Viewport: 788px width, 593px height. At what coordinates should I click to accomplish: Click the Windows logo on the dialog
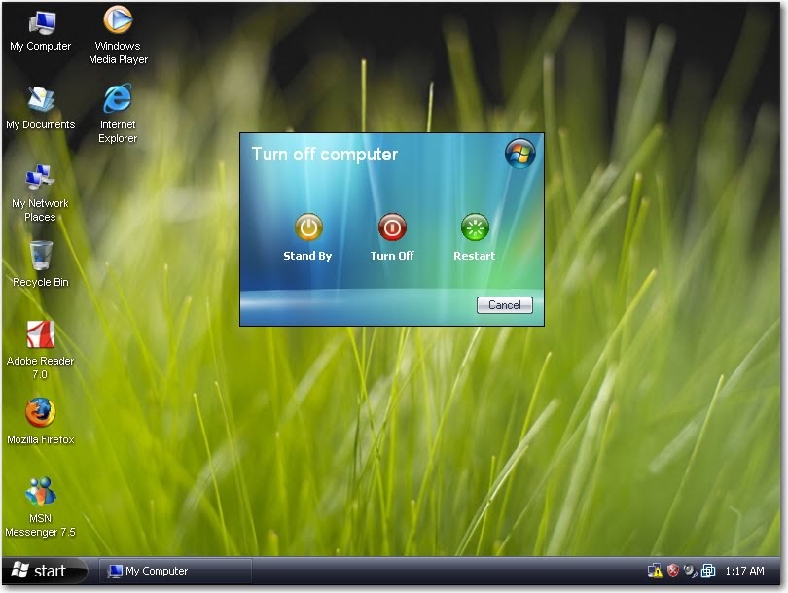coord(519,153)
